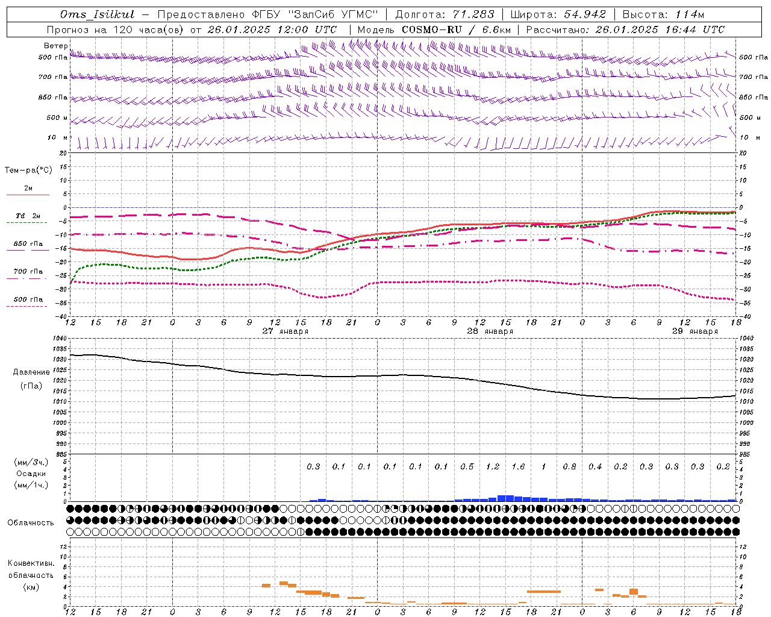Click the pink dashed 500 гПа legend line

[27, 306]
